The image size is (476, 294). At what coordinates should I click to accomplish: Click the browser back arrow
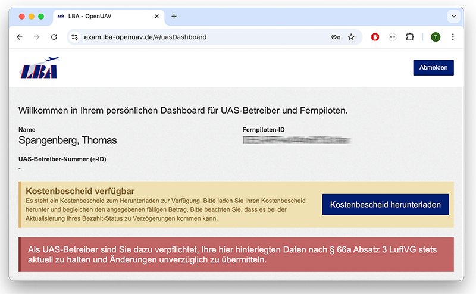(20, 37)
